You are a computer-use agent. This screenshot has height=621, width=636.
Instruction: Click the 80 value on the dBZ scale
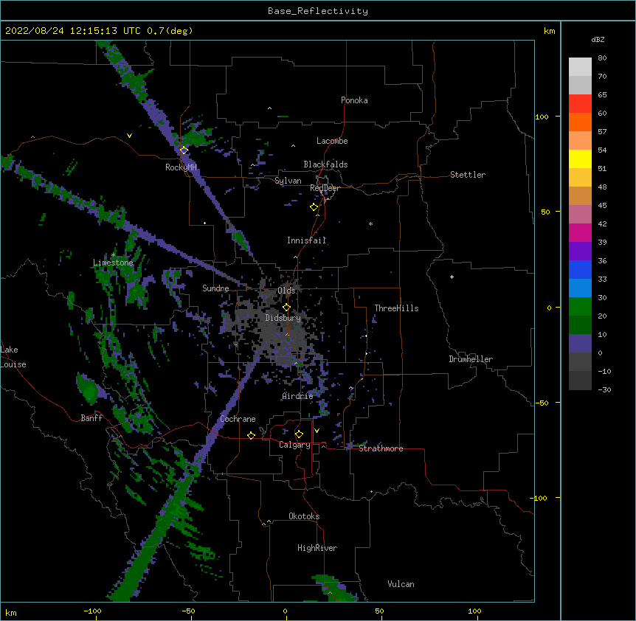click(x=602, y=58)
